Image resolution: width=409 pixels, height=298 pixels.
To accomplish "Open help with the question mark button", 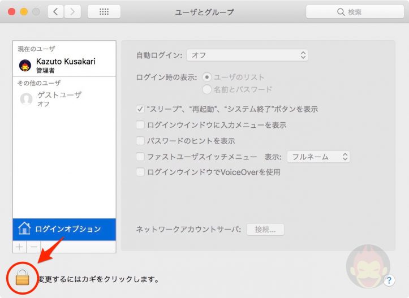I will coord(389,280).
